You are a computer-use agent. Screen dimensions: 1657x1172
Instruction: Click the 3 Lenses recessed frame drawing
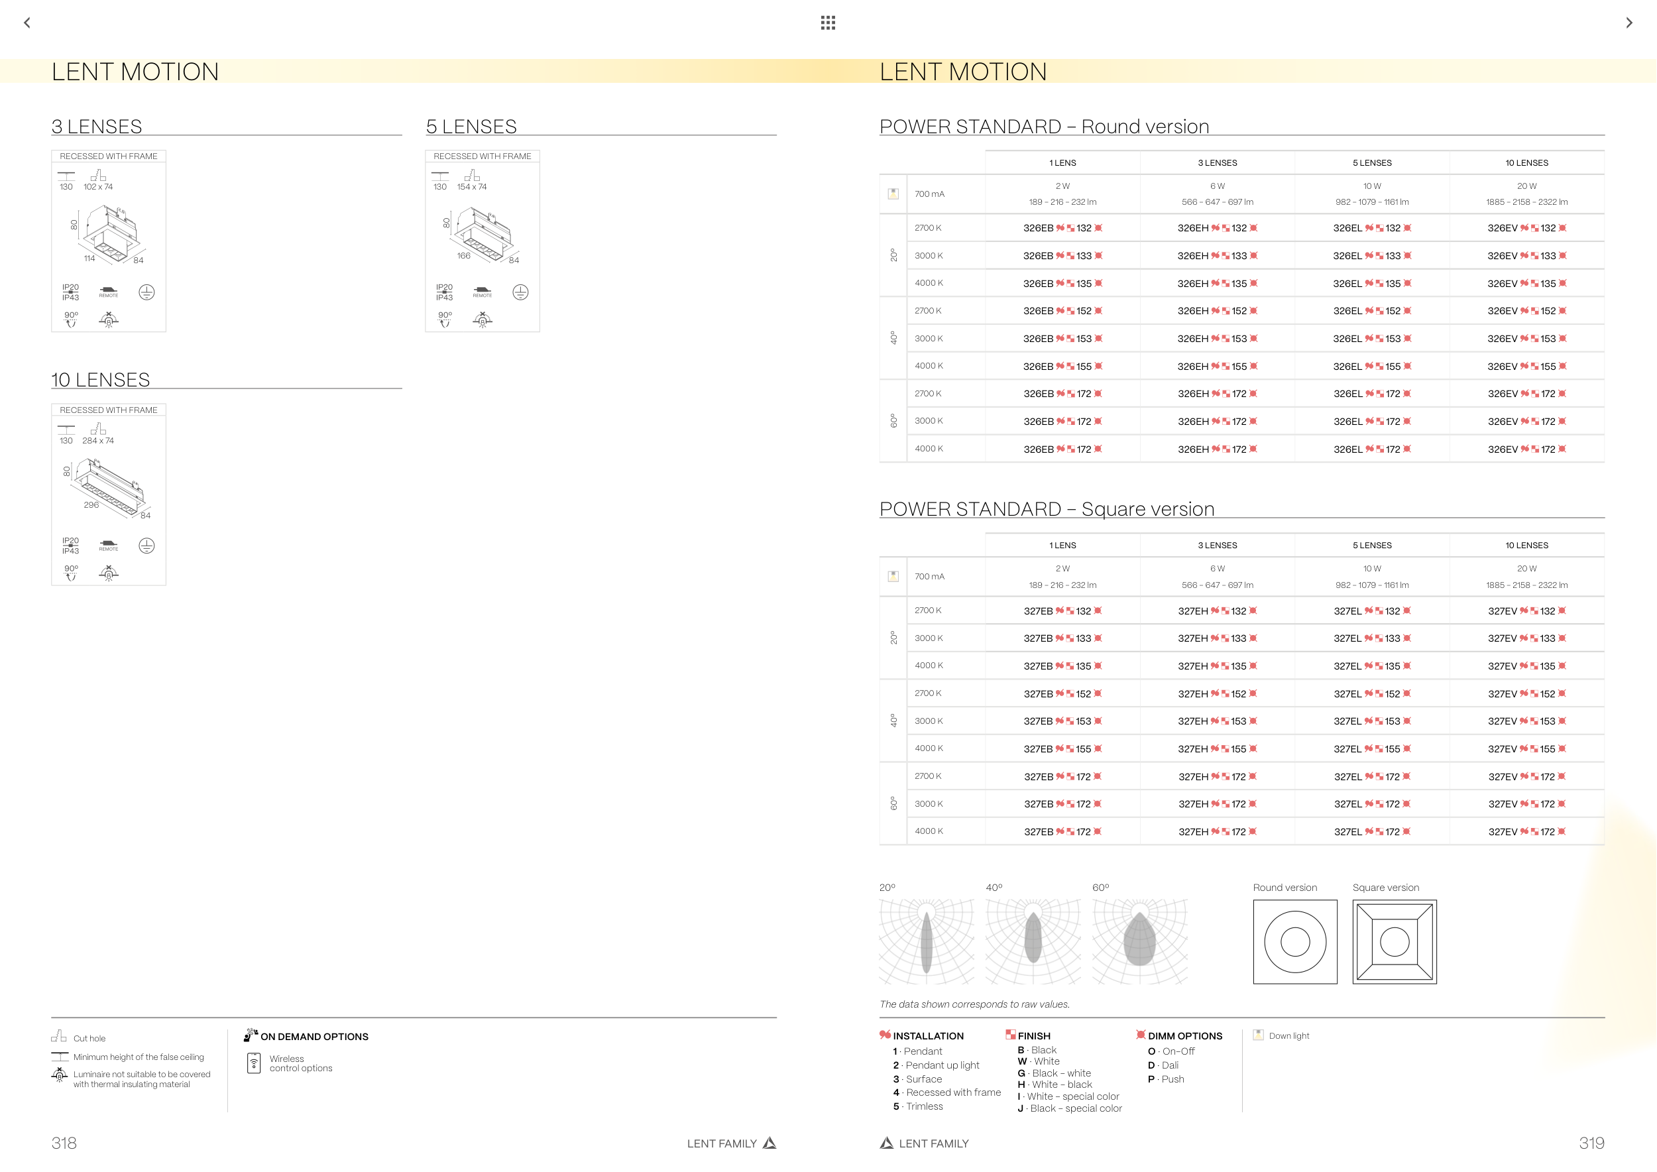pos(111,235)
